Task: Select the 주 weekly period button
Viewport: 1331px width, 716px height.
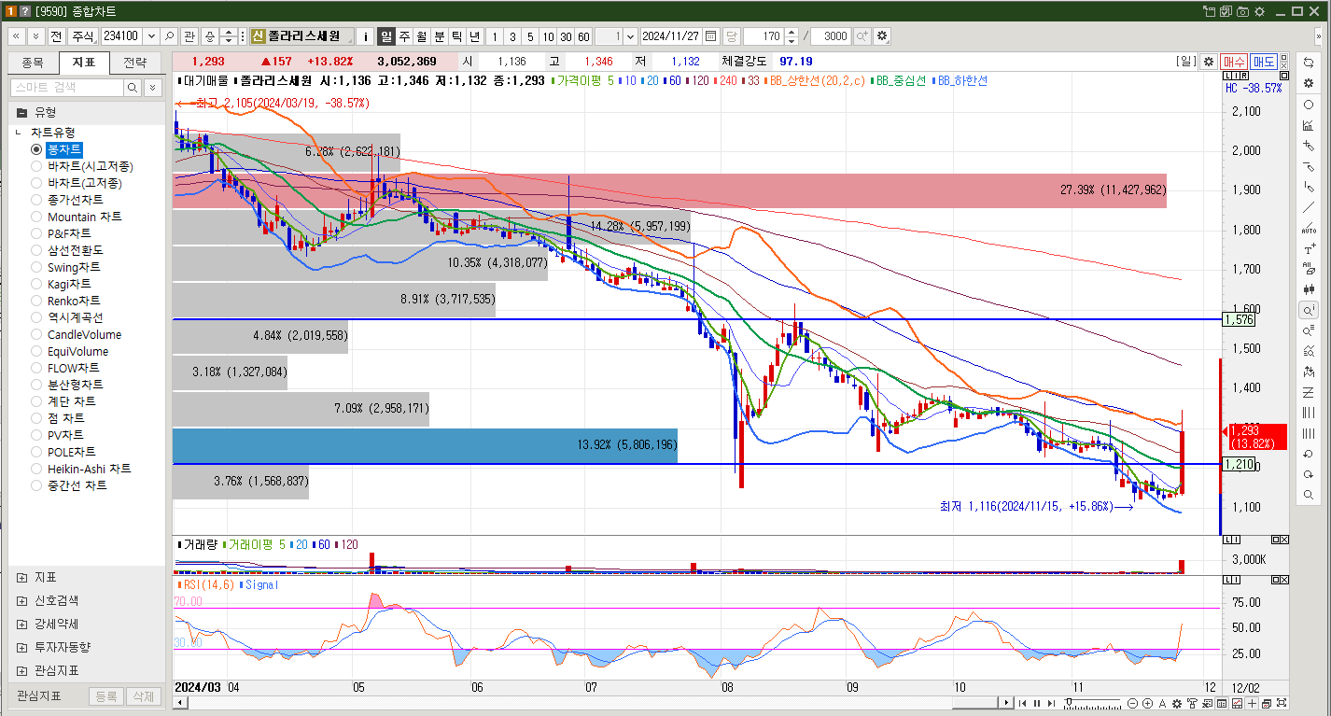Action: click(x=404, y=36)
